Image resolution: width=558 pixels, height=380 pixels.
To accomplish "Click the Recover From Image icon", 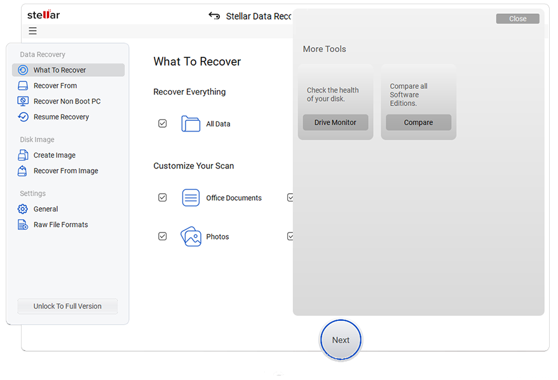I will (x=22, y=171).
